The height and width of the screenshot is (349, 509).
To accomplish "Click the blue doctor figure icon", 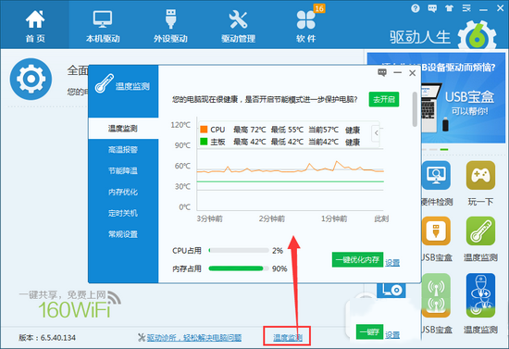I will coord(480,295).
